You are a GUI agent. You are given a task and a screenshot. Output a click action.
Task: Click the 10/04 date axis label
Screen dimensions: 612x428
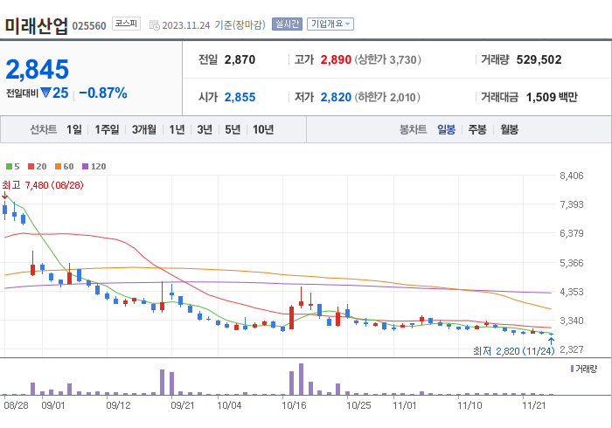(229, 405)
